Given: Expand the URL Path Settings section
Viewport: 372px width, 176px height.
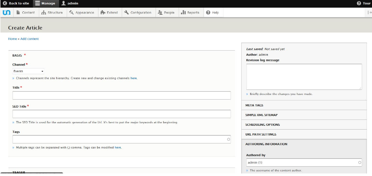Looking at the screenshot, I should pos(261,134).
